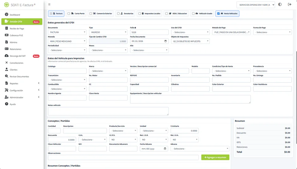
Task: Click the page vertical scrollbar
Action: (x=296, y=97)
